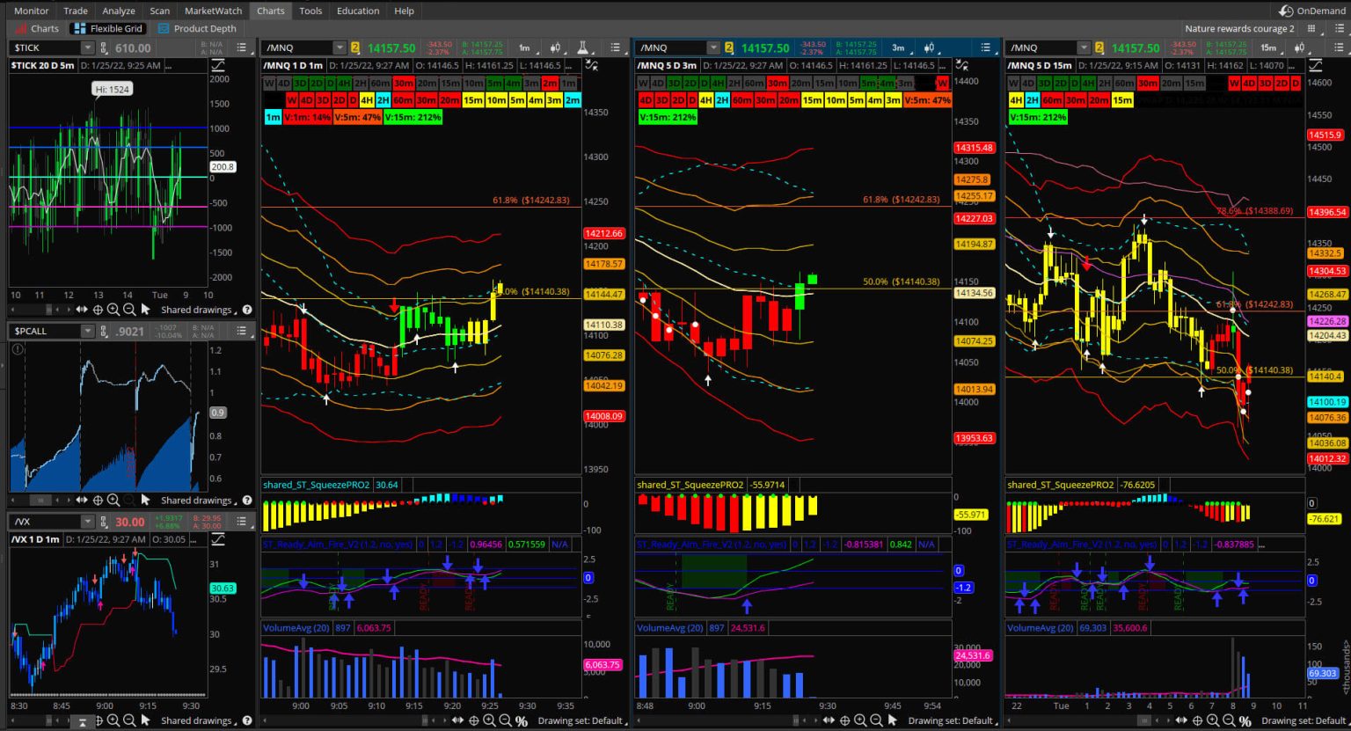The height and width of the screenshot is (731, 1351).
Task: Open the 1m timeframe dropdown
Action: [524, 48]
